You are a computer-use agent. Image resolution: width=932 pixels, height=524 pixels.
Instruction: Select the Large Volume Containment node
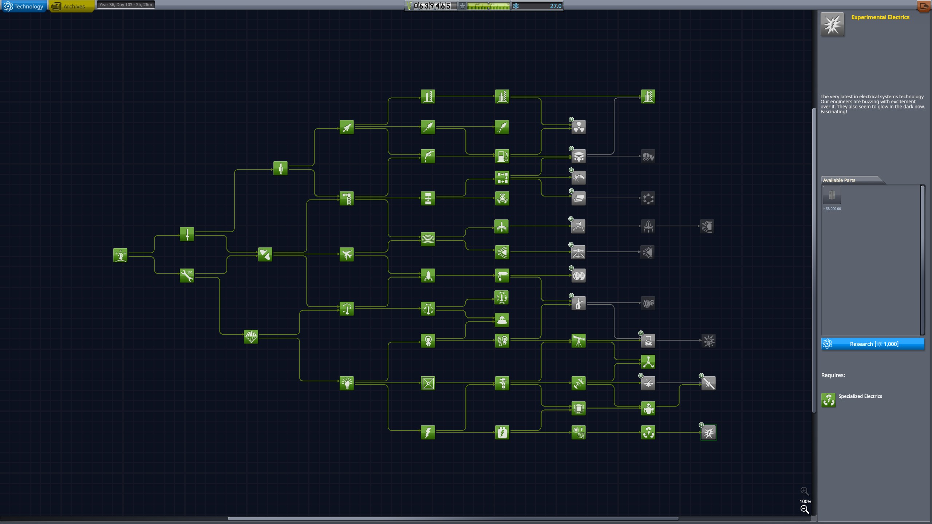(x=578, y=156)
